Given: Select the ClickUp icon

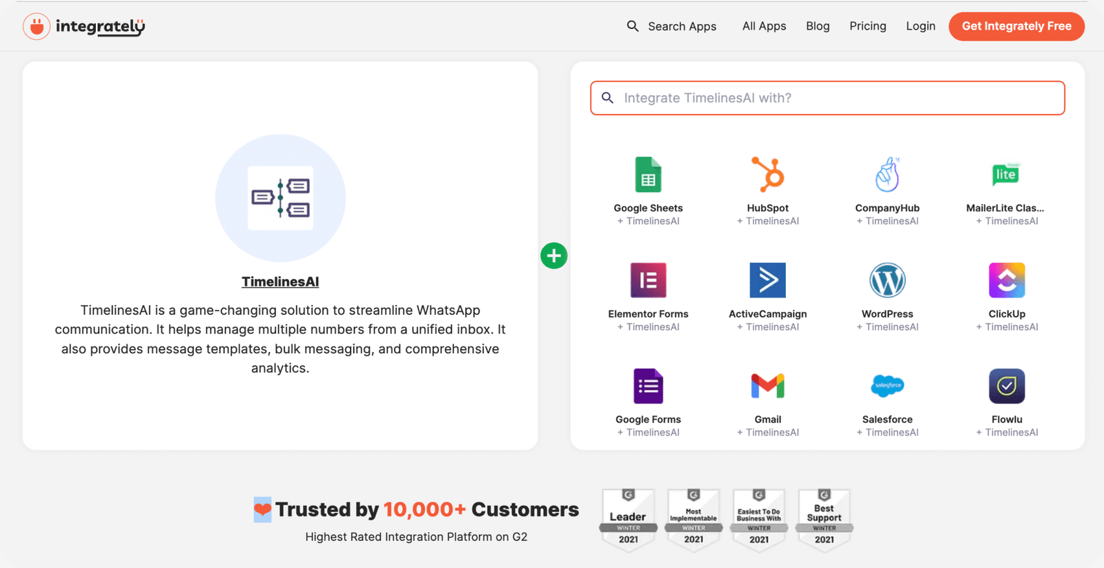Looking at the screenshot, I should click(x=1007, y=280).
